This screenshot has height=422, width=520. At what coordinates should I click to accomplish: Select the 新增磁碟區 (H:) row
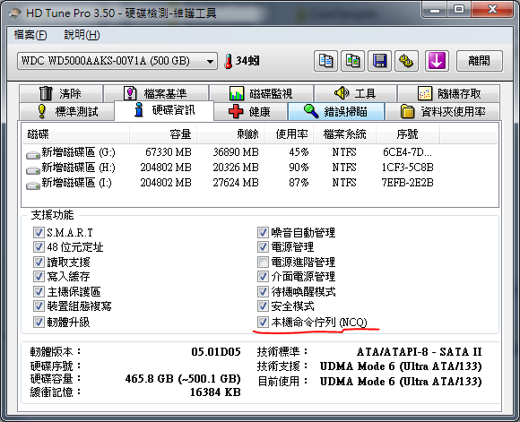[260, 168]
